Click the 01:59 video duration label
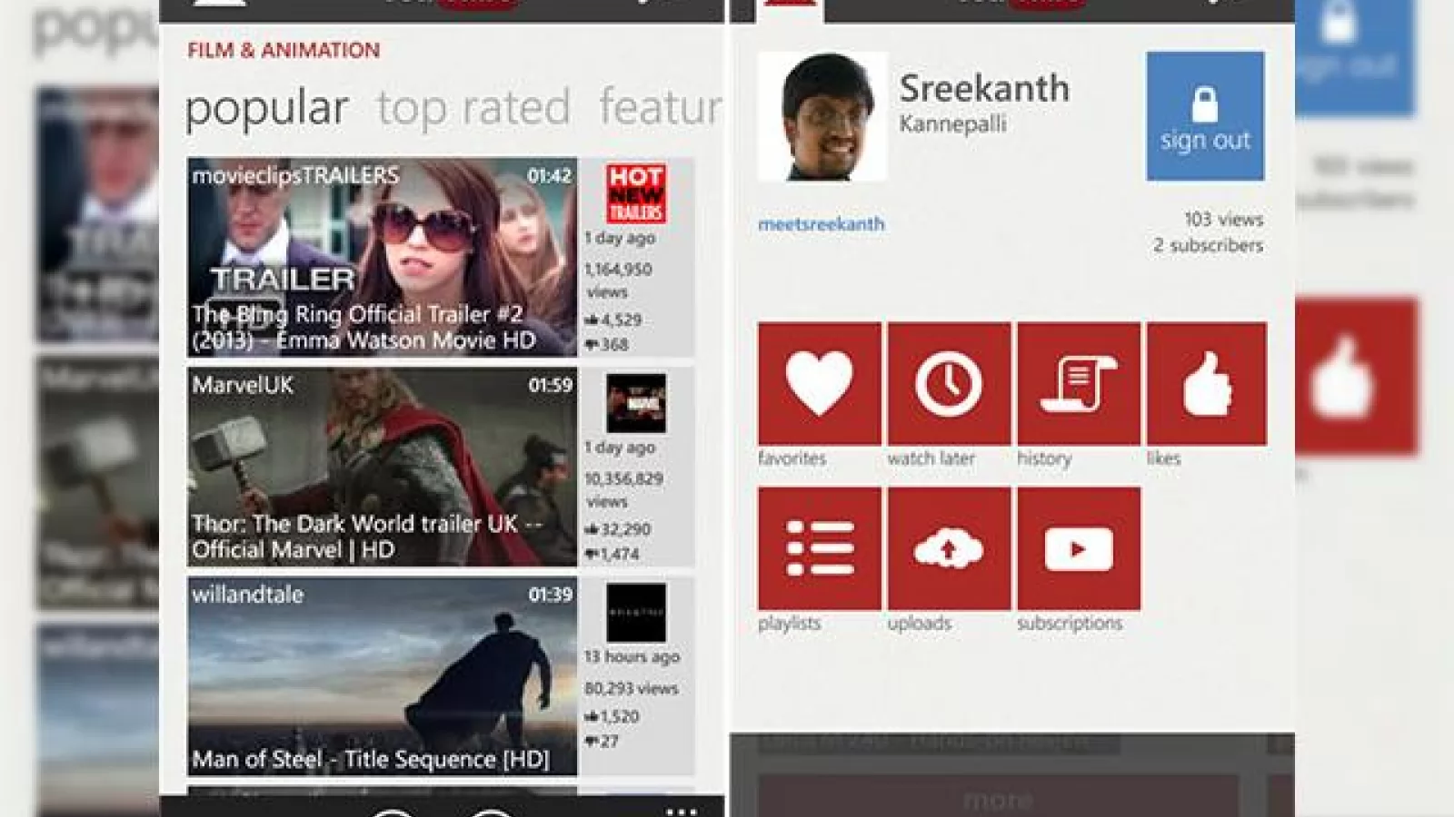This screenshot has width=1454, height=817. pos(550,386)
